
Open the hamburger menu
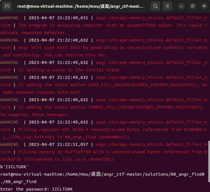tap(168, 6)
